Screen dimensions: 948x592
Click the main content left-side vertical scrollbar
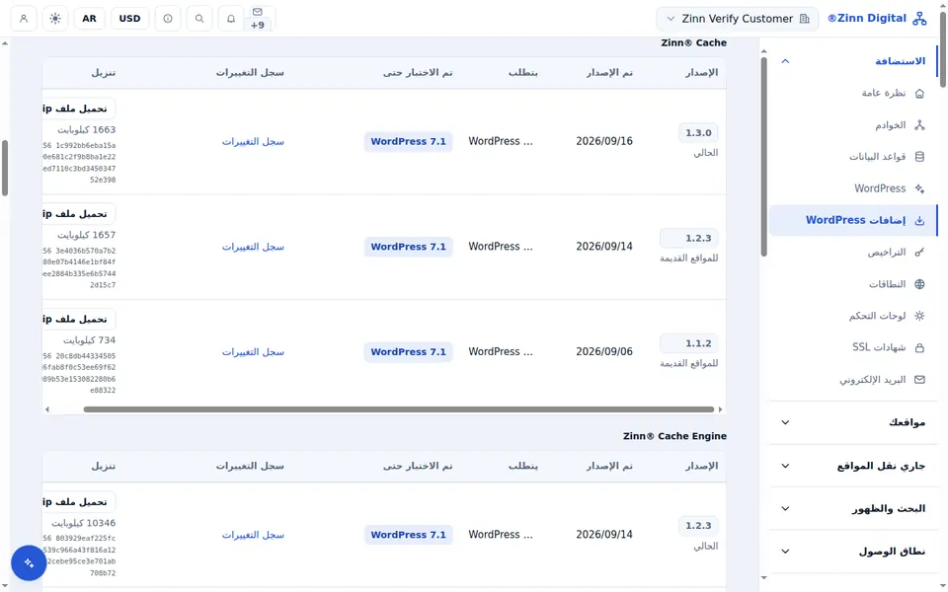[x=5, y=168]
